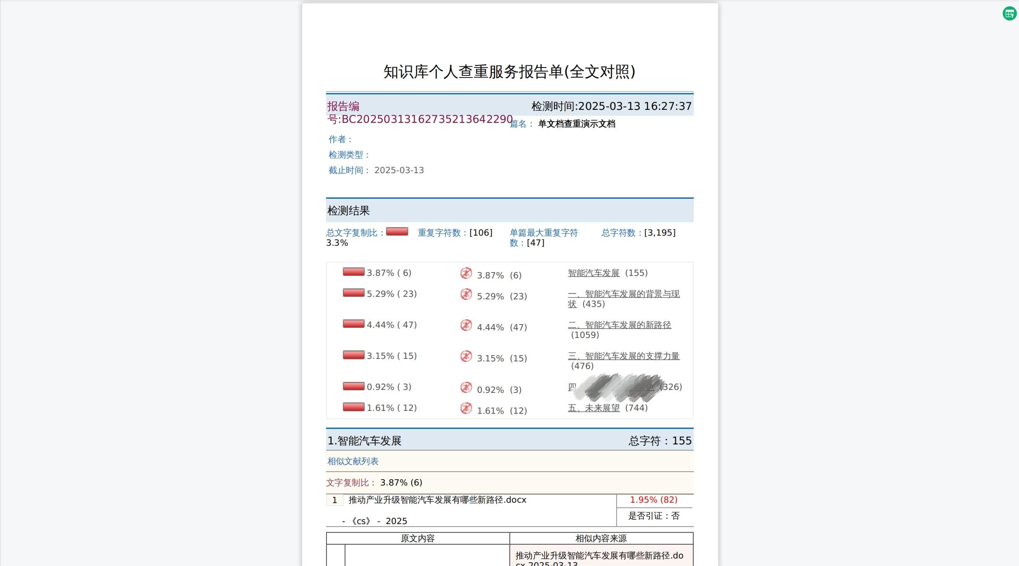Image resolution: width=1019 pixels, height=566 pixels.
Task: Open the section link 智能汽车发展
Action: point(594,273)
